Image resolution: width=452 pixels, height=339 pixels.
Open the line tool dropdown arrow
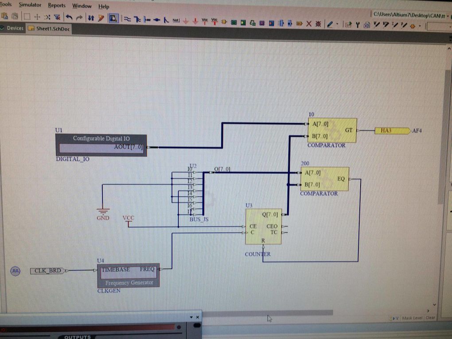point(337,23)
